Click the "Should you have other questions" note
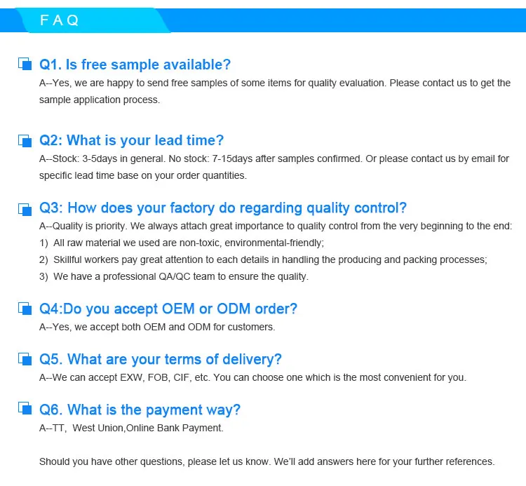Image resolution: width=526 pixels, height=486 pixels. point(267,461)
